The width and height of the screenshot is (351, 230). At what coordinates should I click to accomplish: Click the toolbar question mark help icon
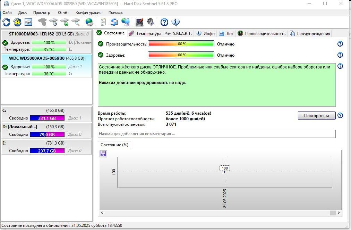[164, 22]
